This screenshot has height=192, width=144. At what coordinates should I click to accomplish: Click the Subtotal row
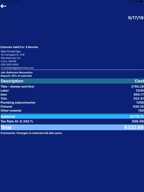tap(72, 116)
